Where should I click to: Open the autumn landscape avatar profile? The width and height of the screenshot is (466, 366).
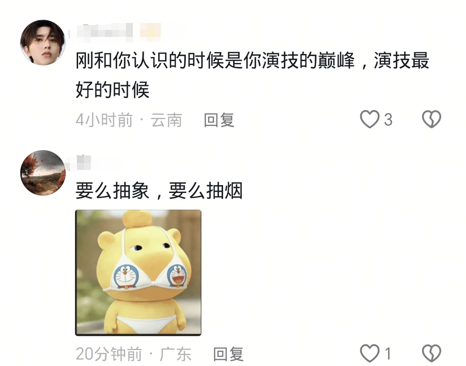43,173
